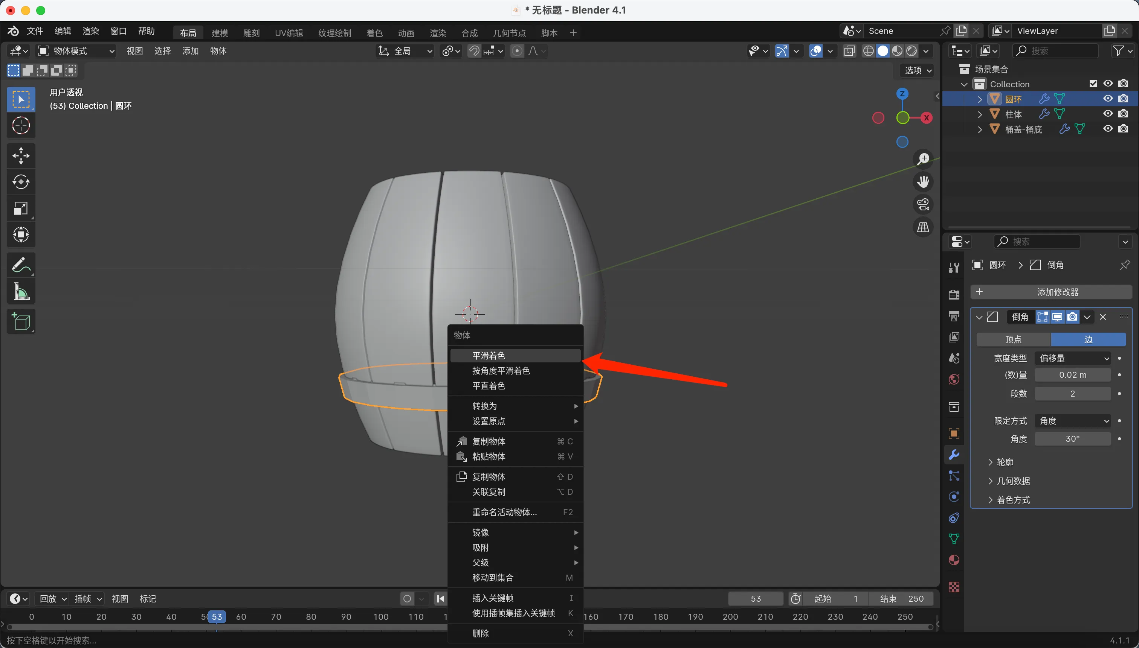Toggle camera view icon in viewport

pos(923,205)
